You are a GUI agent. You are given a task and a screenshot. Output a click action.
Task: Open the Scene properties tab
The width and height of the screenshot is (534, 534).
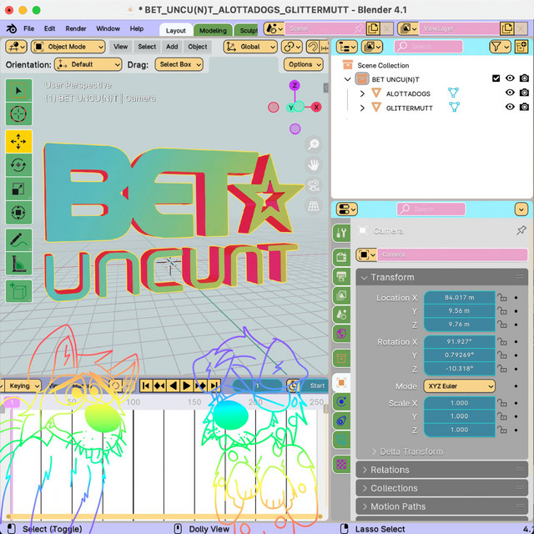(x=341, y=314)
